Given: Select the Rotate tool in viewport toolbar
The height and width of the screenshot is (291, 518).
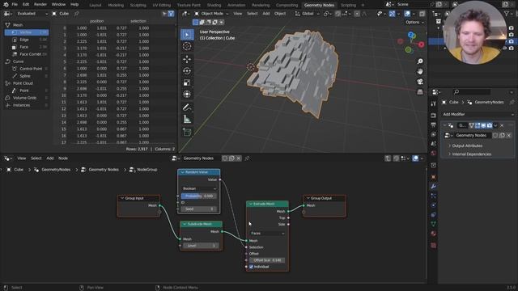Looking at the screenshot, I should [x=187, y=71].
